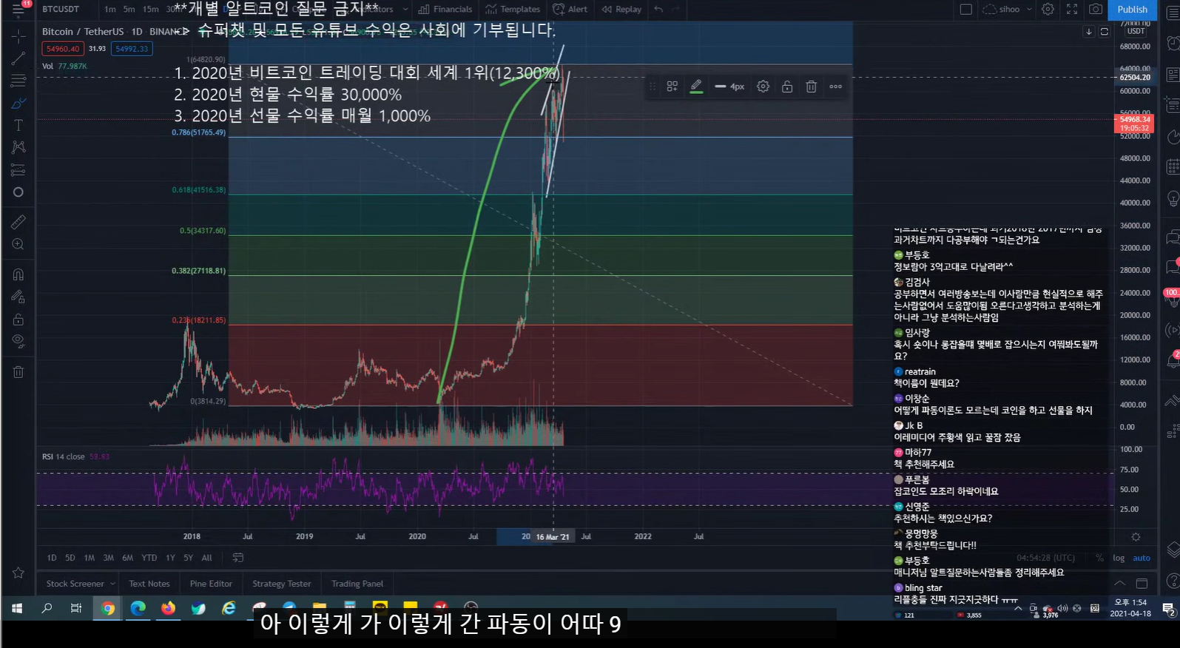Toggle the magnet mode
1180x648 pixels.
pyautogui.click(x=18, y=274)
